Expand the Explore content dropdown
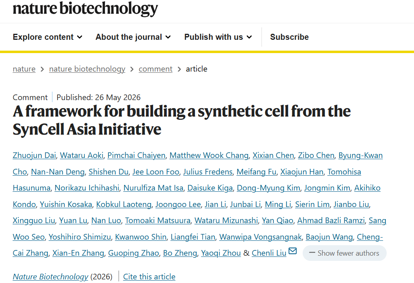This screenshot has height=283, width=414. [x=47, y=37]
